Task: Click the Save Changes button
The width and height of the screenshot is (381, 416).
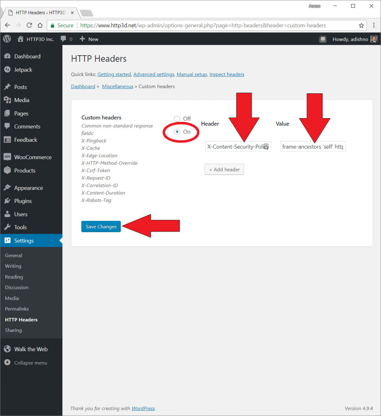Action: point(101,227)
